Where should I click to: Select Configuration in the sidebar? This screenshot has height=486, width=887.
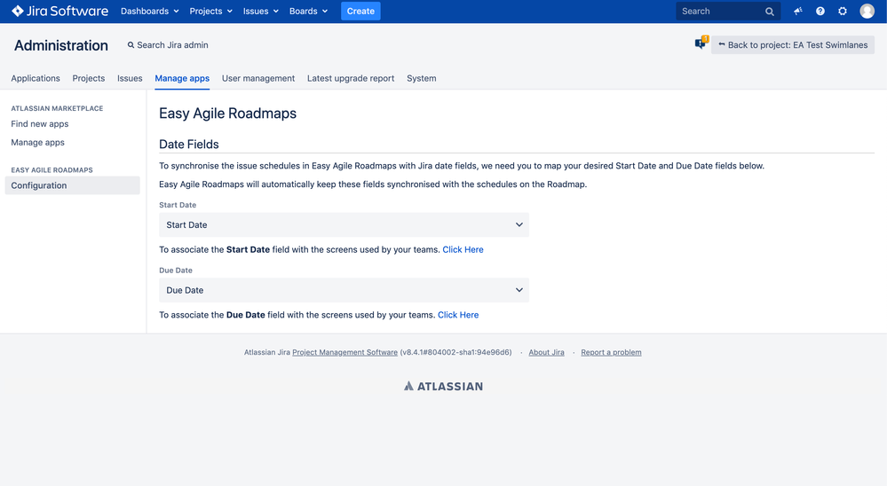click(73, 185)
